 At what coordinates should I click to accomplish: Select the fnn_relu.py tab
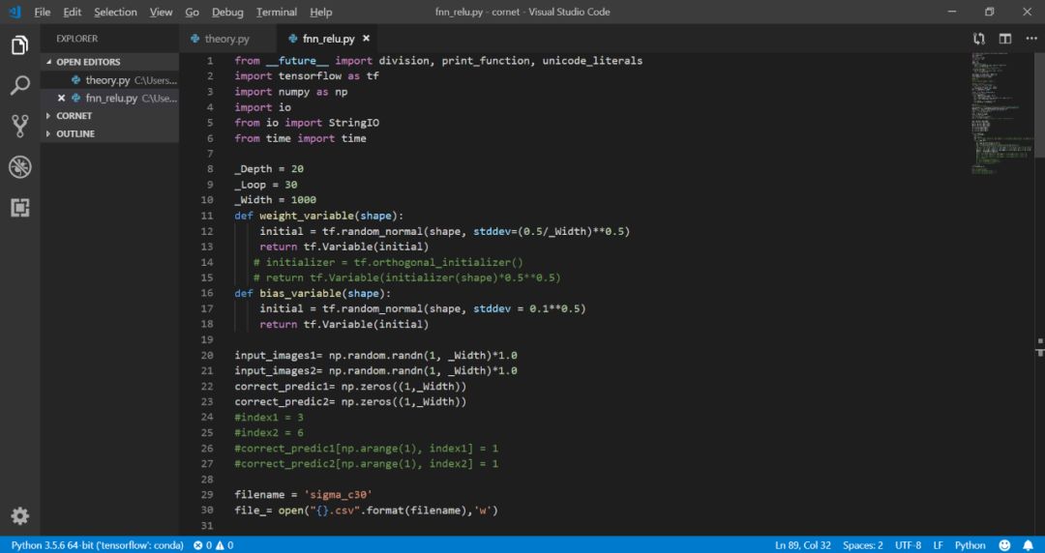pos(329,39)
